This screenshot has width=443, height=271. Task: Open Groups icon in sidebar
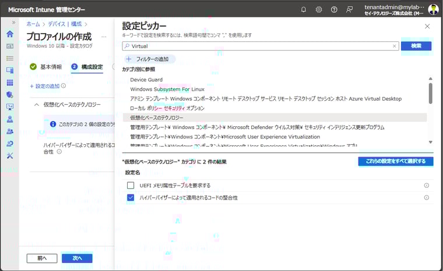tap(10, 131)
